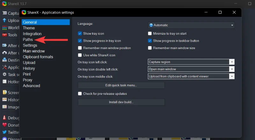Open the Settings tab in sidebar list
The image size is (255, 140).
30,45
